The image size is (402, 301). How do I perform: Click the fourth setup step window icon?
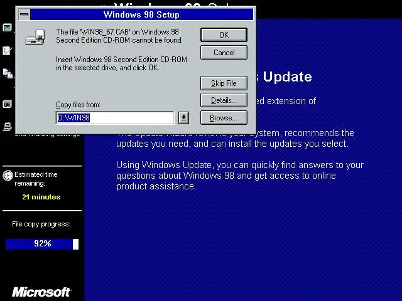pyautogui.click(x=7, y=104)
